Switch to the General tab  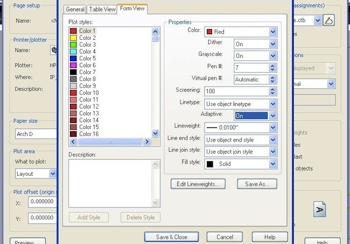tap(75, 9)
